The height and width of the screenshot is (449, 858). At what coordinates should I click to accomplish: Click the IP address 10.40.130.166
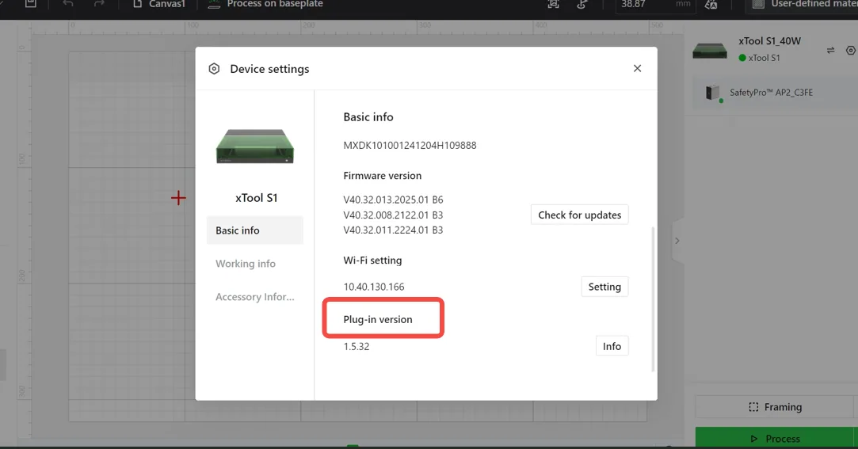pos(374,287)
